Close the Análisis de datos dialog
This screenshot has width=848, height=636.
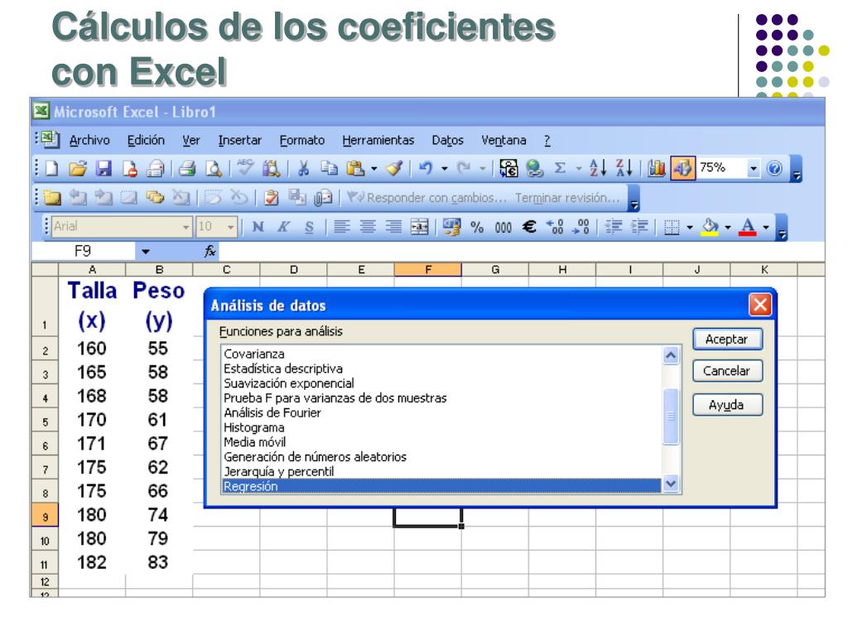point(760,305)
